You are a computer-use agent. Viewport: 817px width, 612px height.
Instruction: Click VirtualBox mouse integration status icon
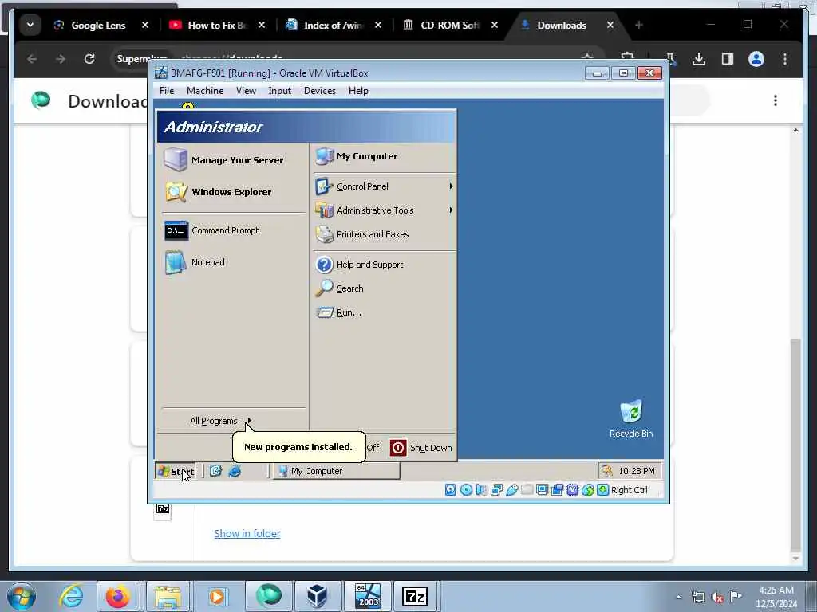[x=588, y=490]
